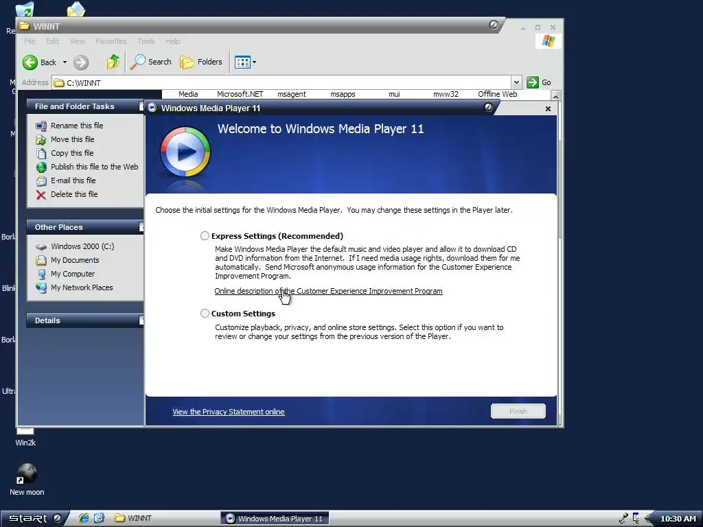
Task: Switch to Windows Media Player 11 taskbar button
Action: tap(275, 519)
